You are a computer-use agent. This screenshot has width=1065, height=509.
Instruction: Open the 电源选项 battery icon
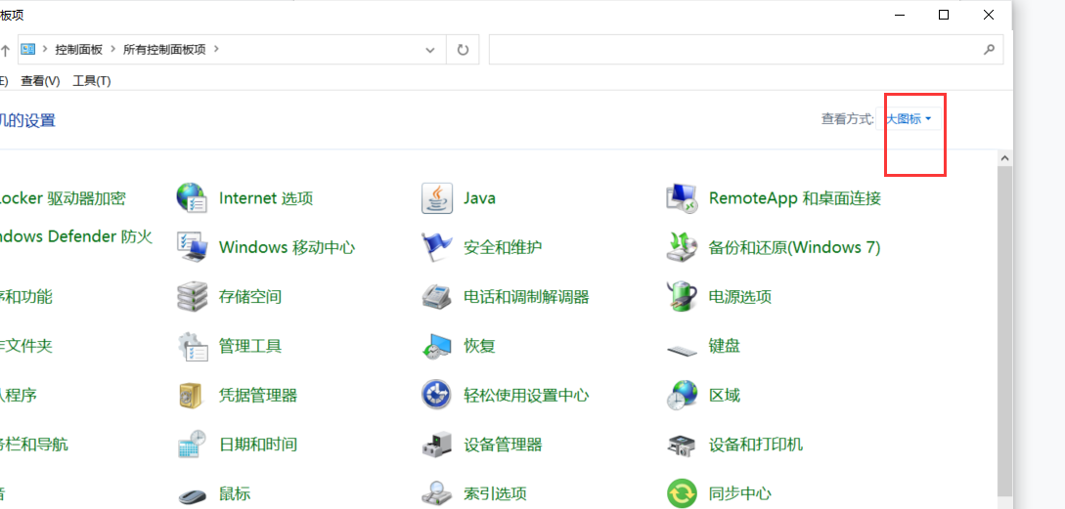pyautogui.click(x=682, y=297)
